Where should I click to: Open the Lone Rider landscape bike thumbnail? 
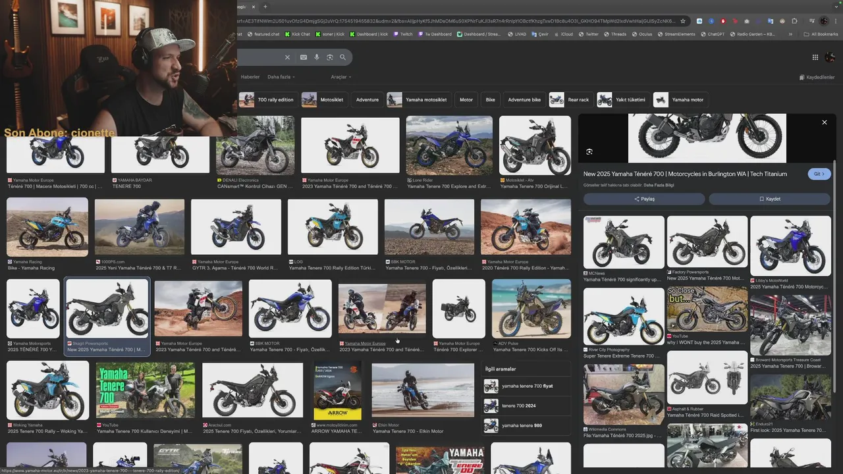449,145
